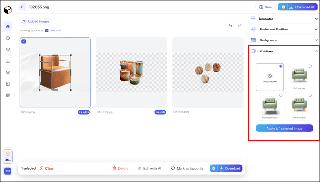Image resolution: width=320 pixels, height=182 pixels.
Task: Click the +3 edits badge
Action: (x=160, y=112)
